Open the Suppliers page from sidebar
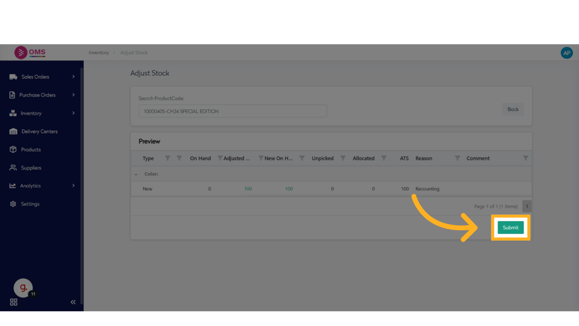The height and width of the screenshot is (326, 579). pos(31,168)
